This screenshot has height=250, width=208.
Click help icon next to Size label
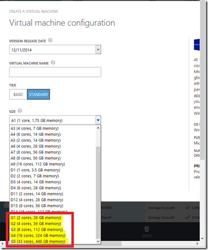[20, 111]
